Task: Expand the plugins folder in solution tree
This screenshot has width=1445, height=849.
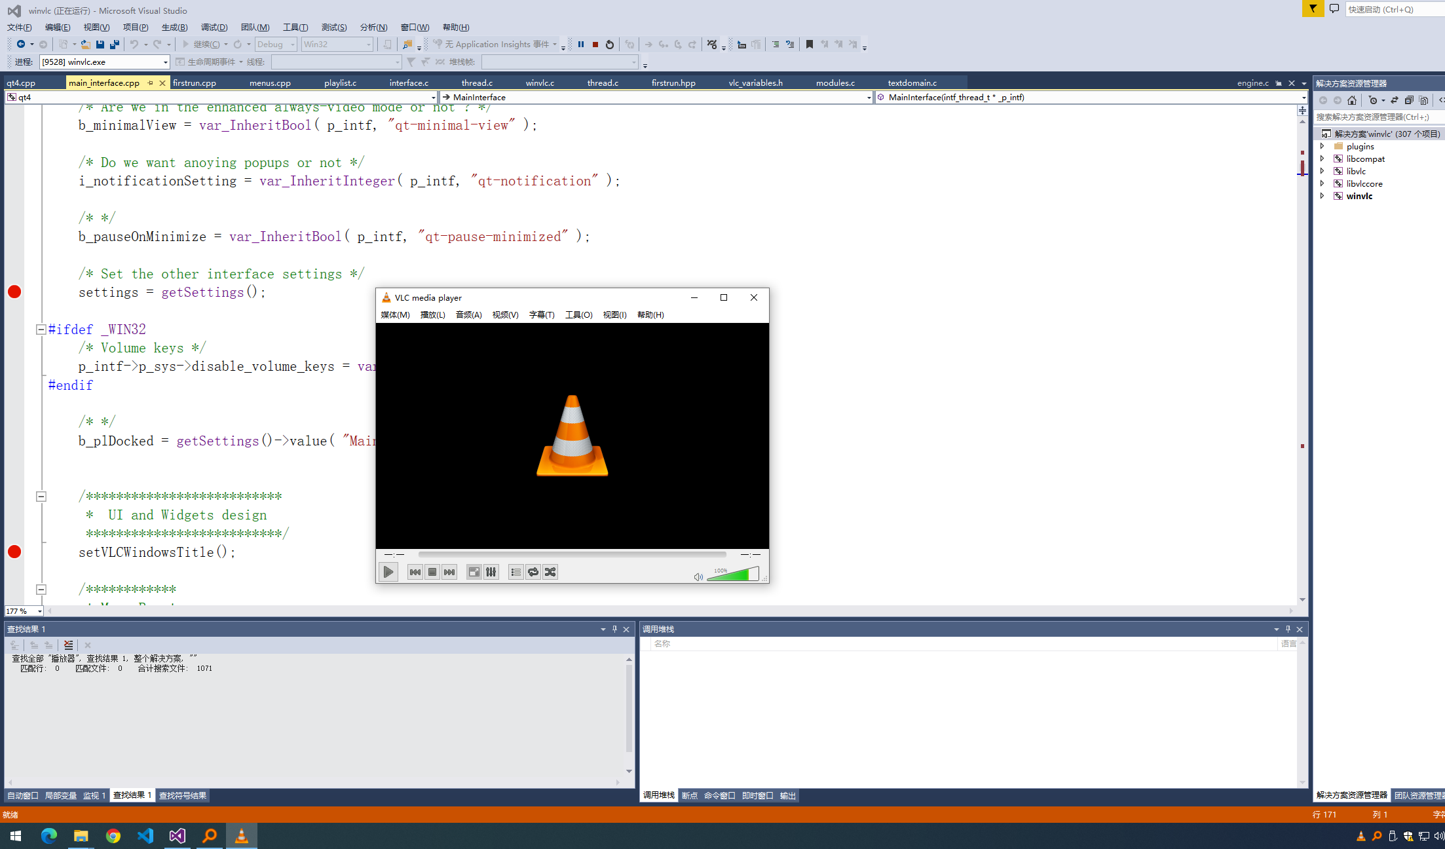Action: [x=1322, y=146]
